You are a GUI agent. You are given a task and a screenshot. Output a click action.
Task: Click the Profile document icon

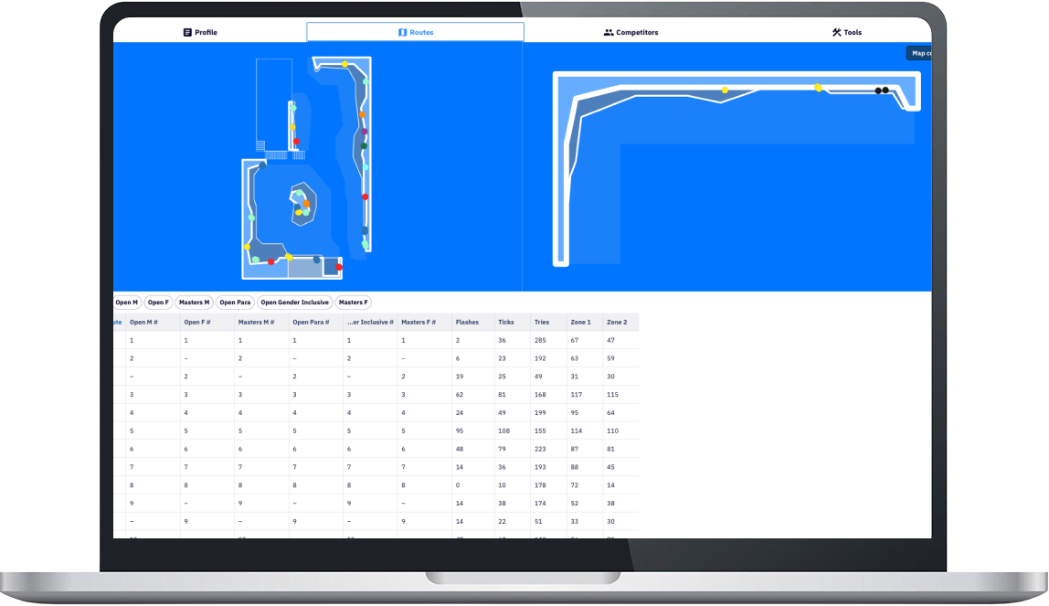tap(187, 32)
